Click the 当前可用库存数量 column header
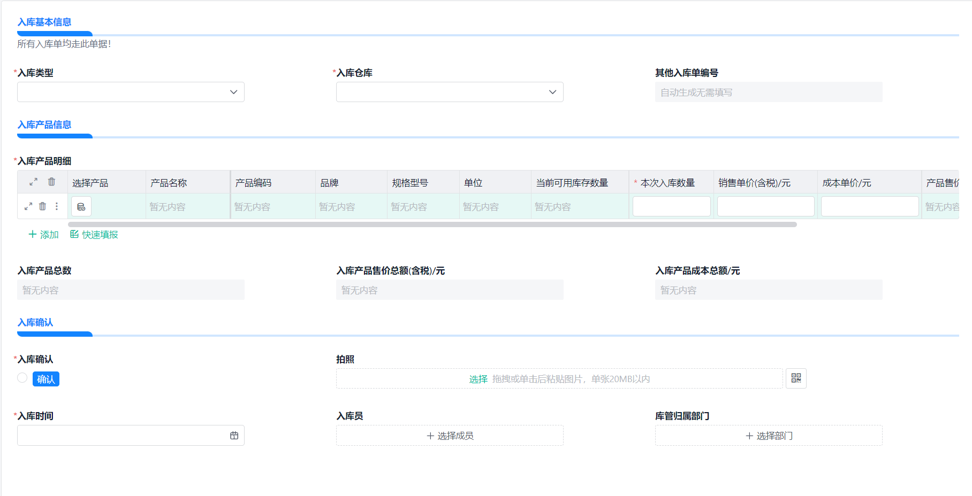 tap(580, 182)
